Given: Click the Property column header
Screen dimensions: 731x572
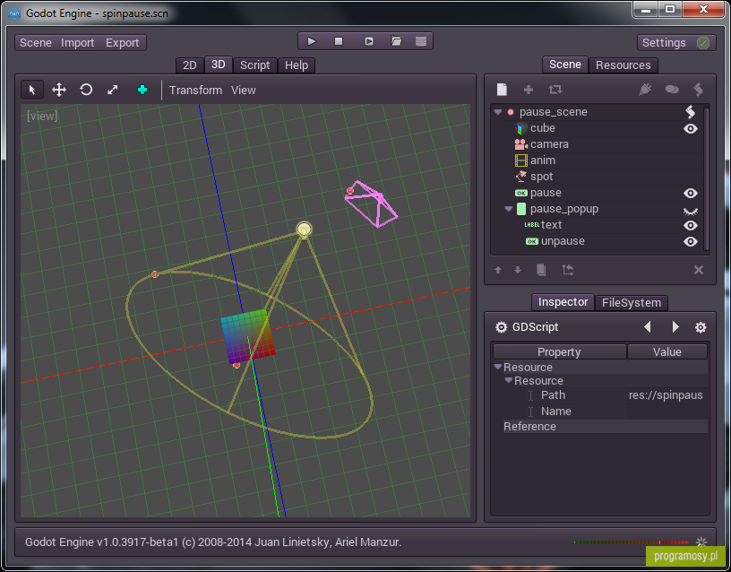Looking at the screenshot, I should 559,351.
